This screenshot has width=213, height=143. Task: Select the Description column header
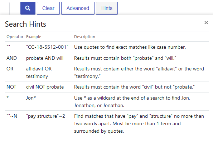point(84,37)
